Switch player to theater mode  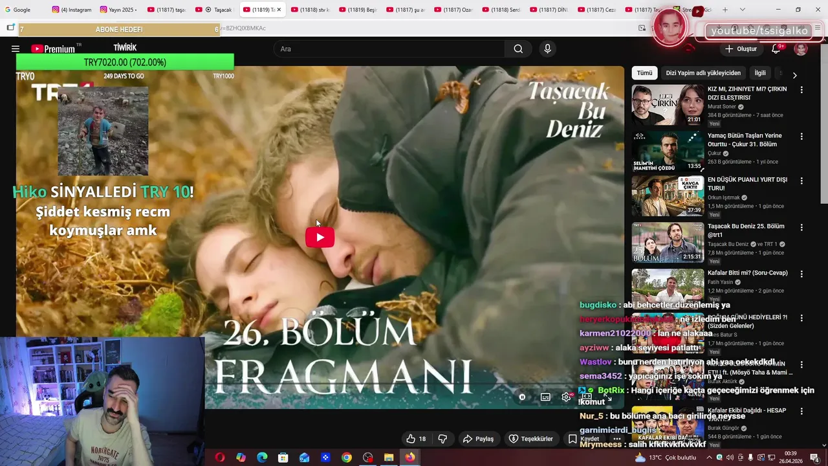(x=587, y=397)
